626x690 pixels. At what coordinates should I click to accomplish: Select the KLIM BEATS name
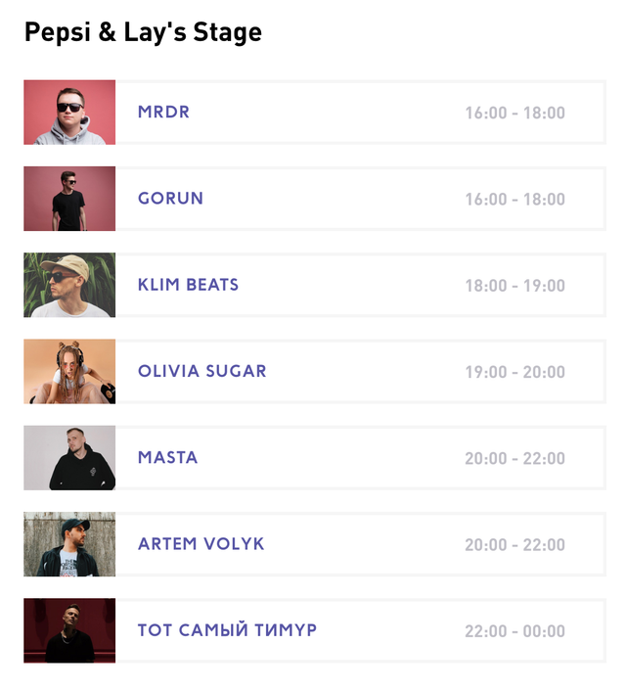click(x=188, y=285)
